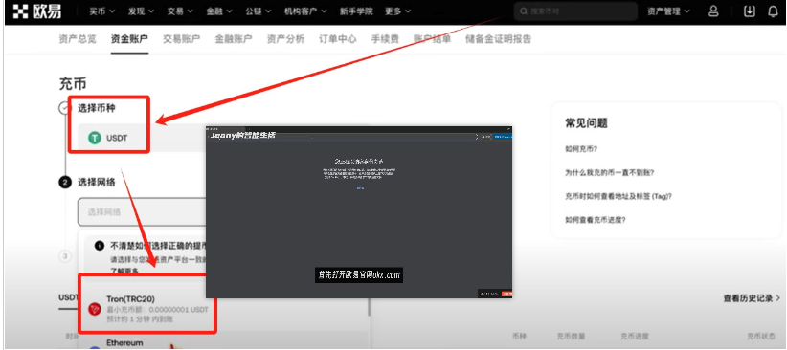Switch to the 金融账户 tab
The image size is (787, 350).
[234, 39]
